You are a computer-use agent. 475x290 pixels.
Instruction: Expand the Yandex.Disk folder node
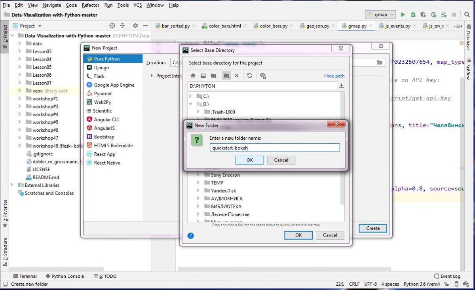point(198,191)
